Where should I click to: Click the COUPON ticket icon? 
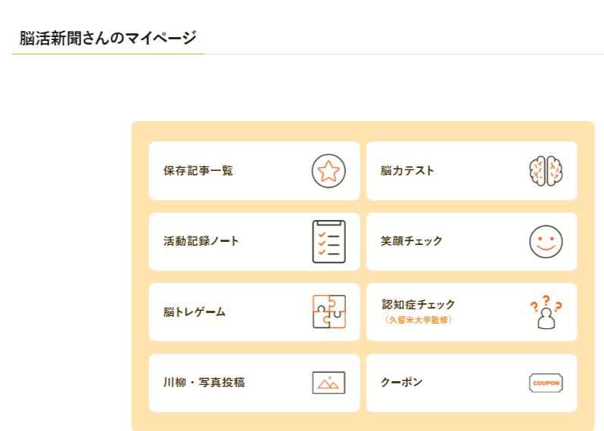point(546,383)
